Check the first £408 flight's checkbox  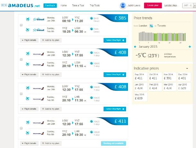tap(21, 59)
